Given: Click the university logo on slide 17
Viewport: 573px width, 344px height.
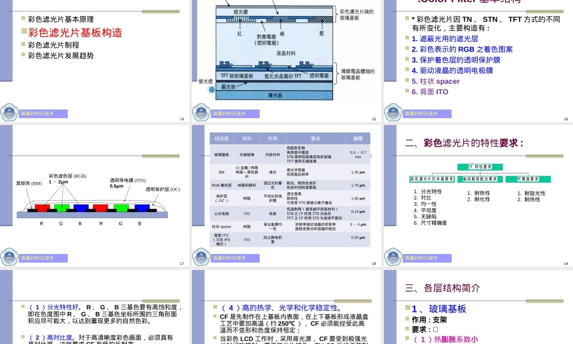Looking at the screenshot, I should pyautogui.click(x=9, y=257).
